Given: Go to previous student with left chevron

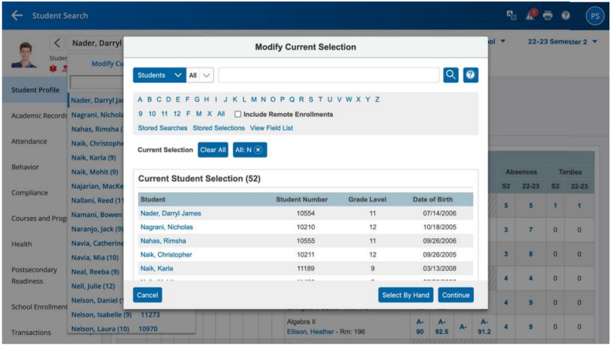Looking at the screenshot, I should (x=57, y=43).
